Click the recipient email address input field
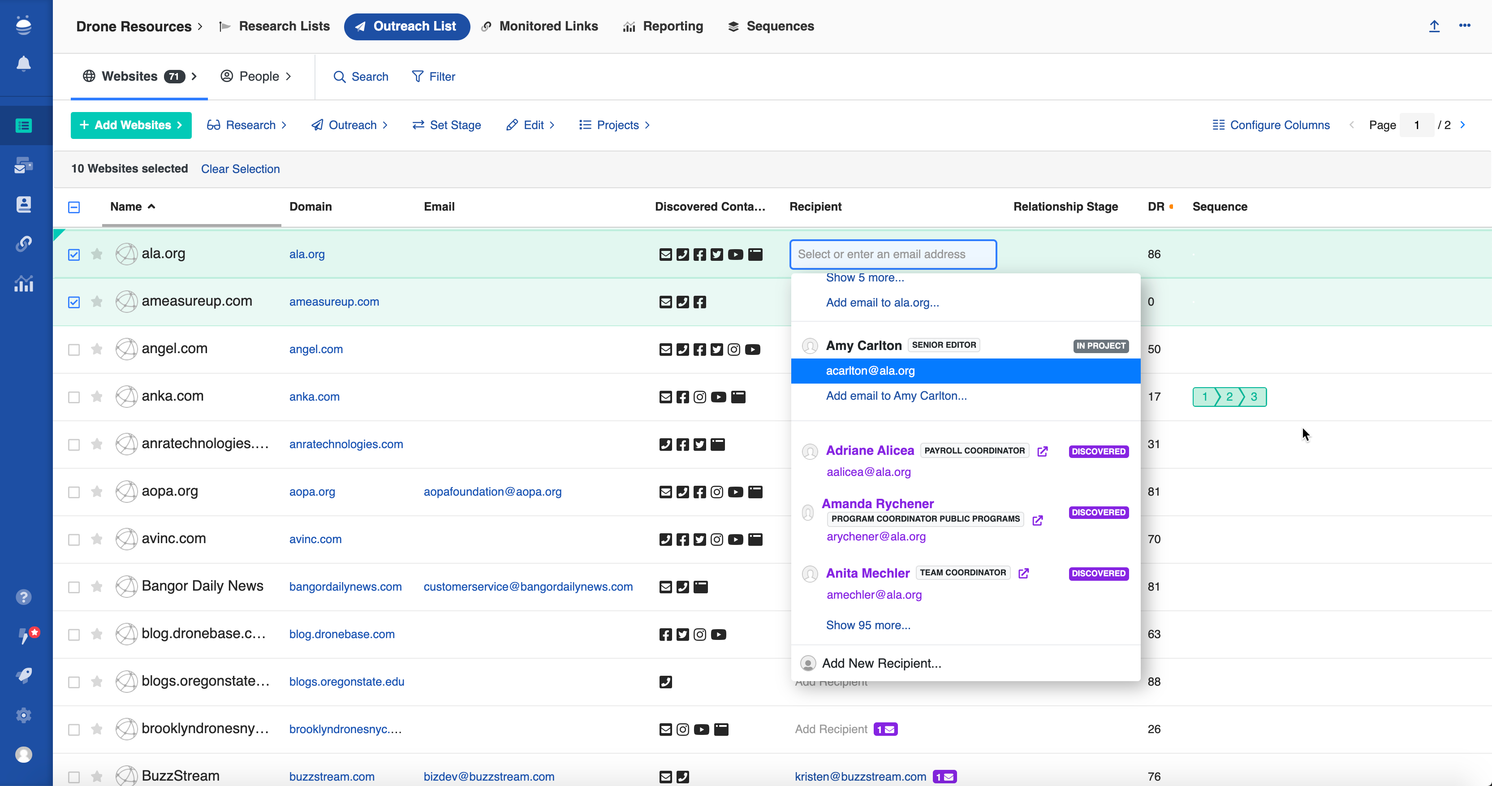 point(892,254)
